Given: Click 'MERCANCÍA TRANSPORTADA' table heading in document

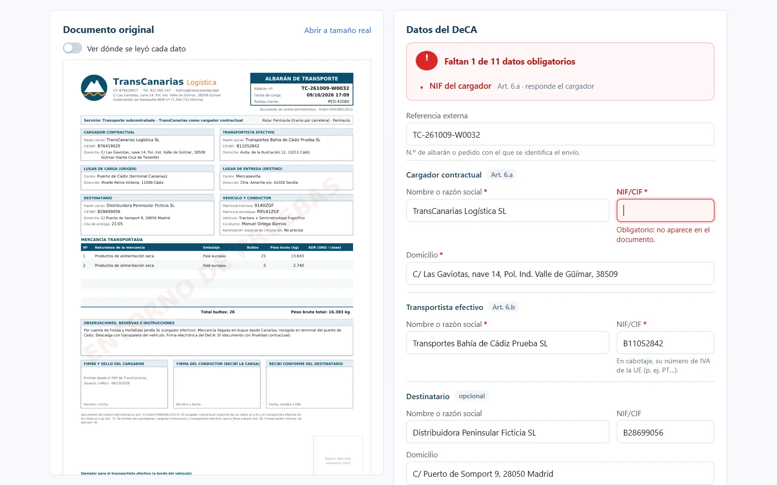Looking at the screenshot, I should [112, 240].
